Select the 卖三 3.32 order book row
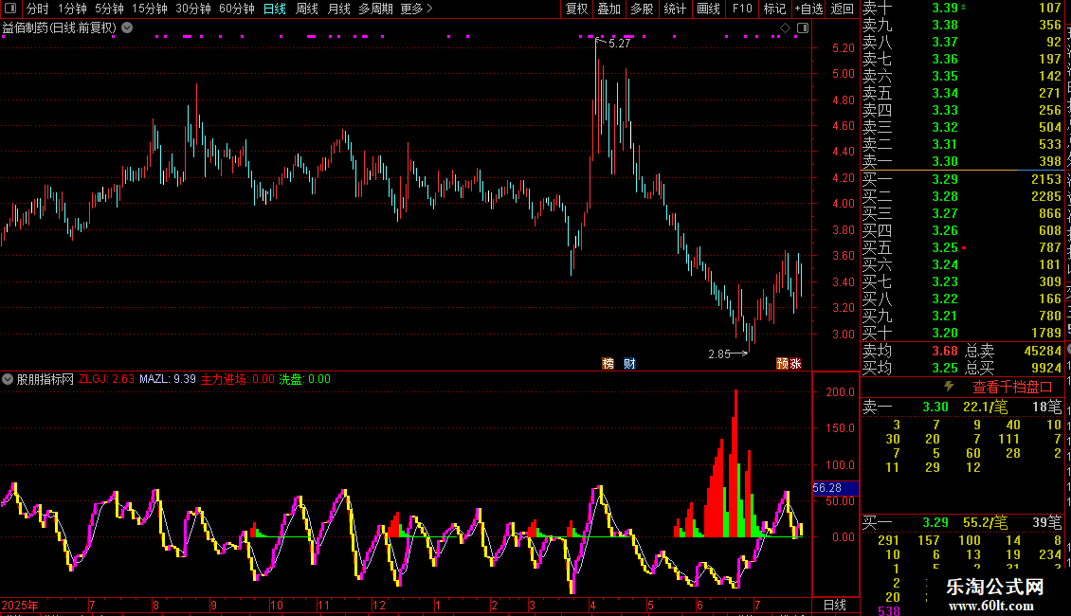Viewport: 1071px width, 616px height. coord(962,127)
